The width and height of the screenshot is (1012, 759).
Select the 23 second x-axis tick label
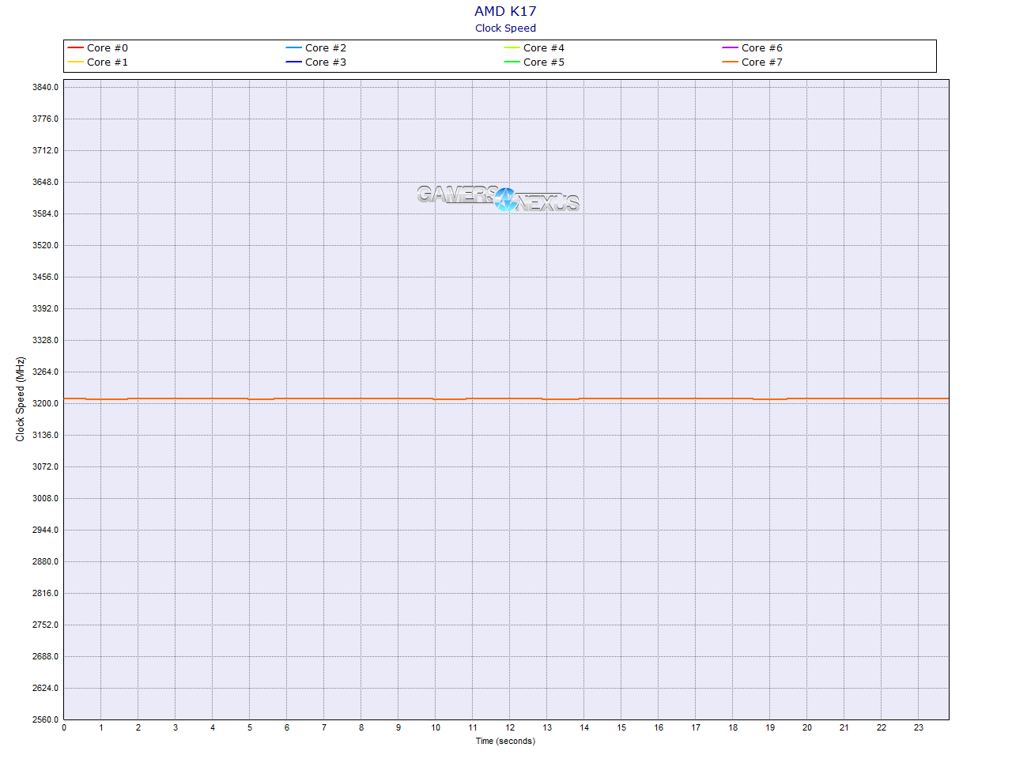[919, 728]
